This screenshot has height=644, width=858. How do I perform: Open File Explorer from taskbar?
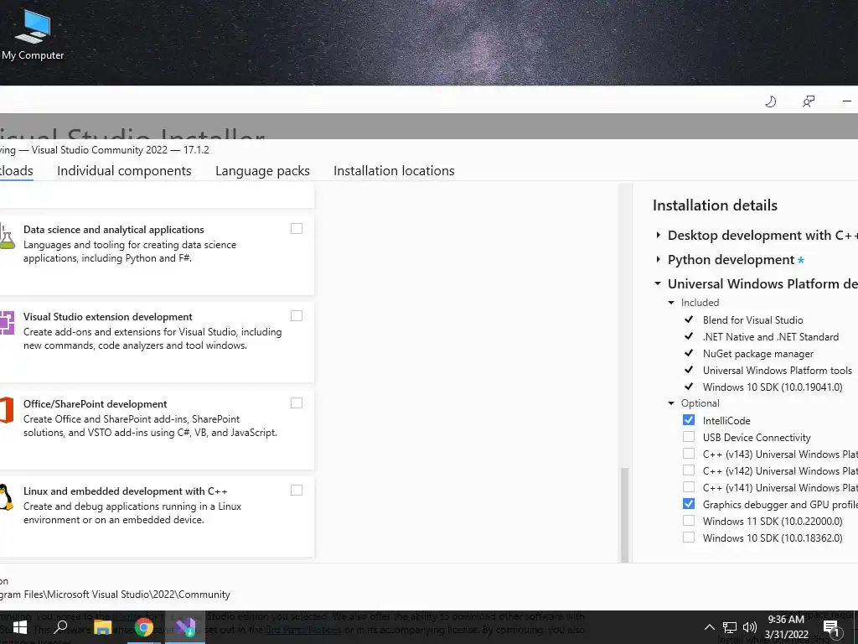click(x=102, y=627)
